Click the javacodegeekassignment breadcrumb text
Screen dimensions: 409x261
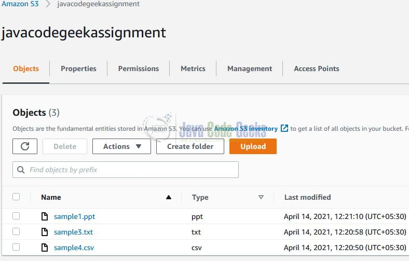pyautogui.click(x=98, y=4)
